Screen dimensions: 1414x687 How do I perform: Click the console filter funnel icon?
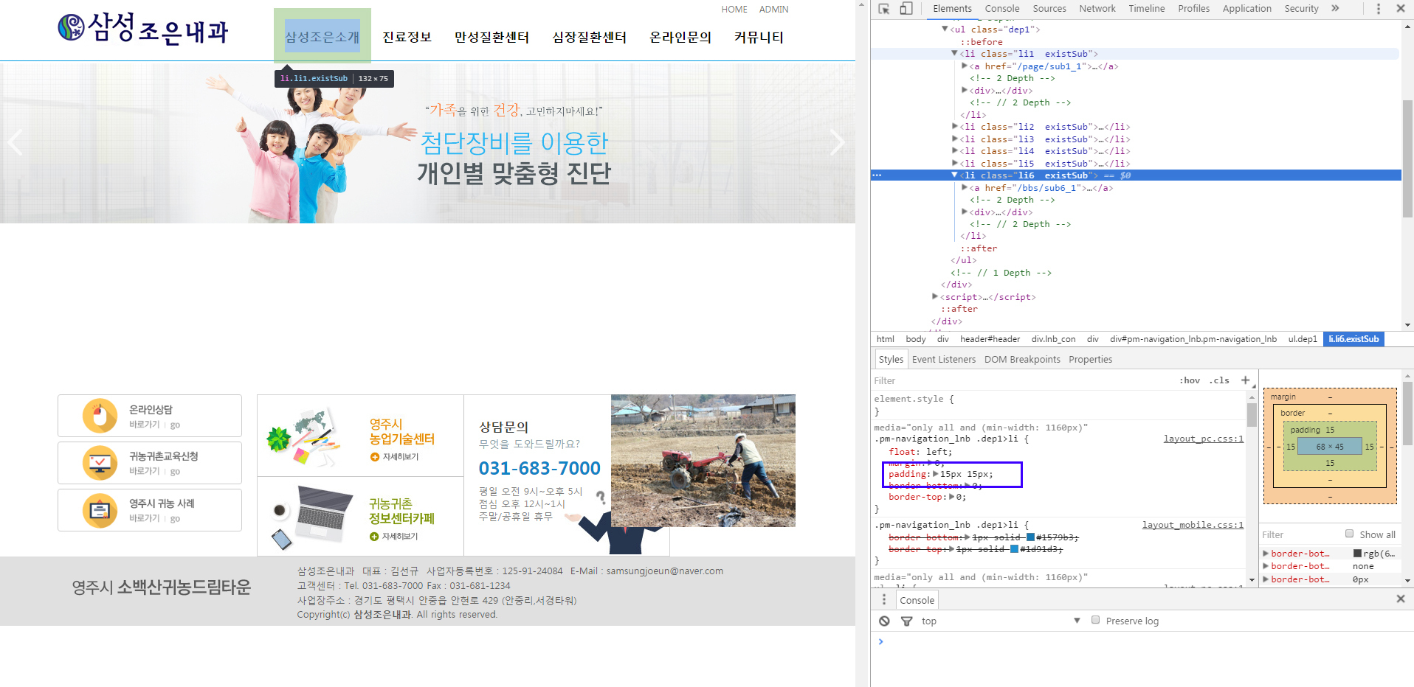[x=907, y=621]
